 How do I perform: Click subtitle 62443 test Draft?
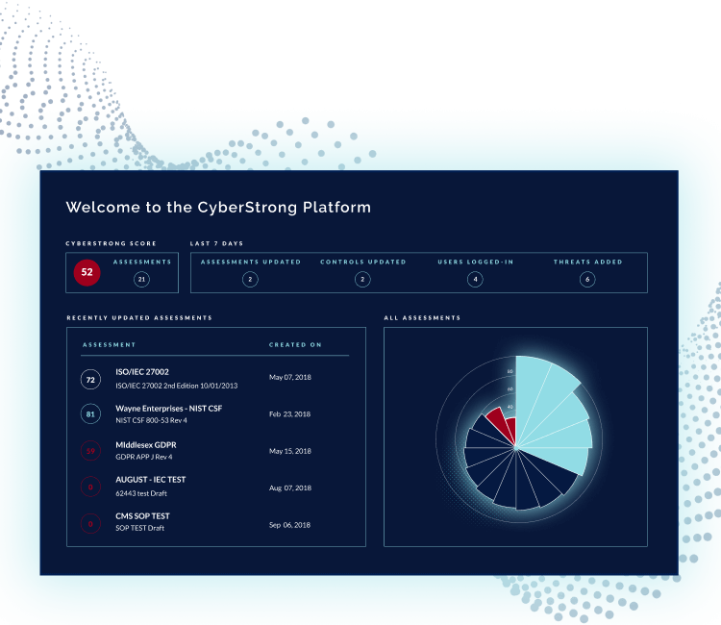coord(141,493)
